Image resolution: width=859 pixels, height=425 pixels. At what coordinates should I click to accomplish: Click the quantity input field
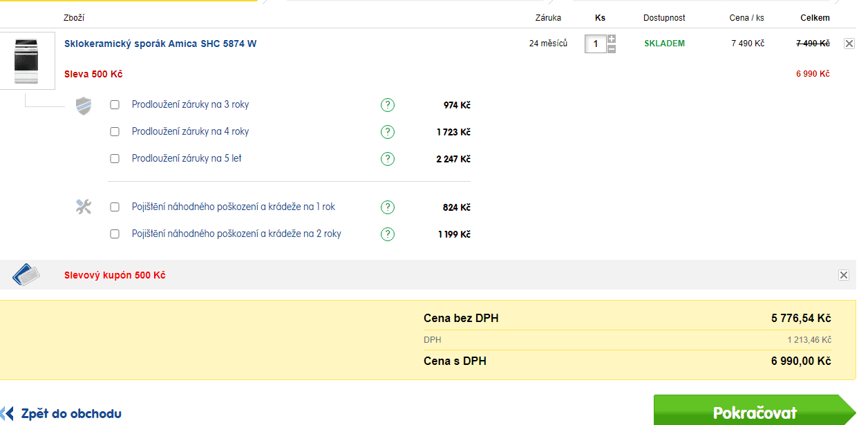pos(595,44)
